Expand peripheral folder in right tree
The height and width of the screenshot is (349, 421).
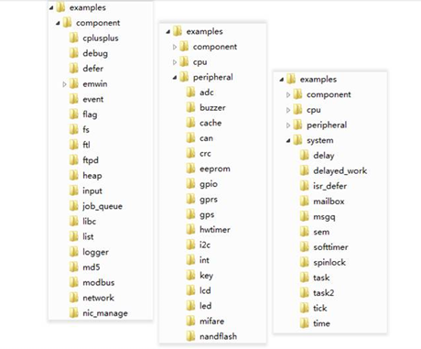[288, 125]
